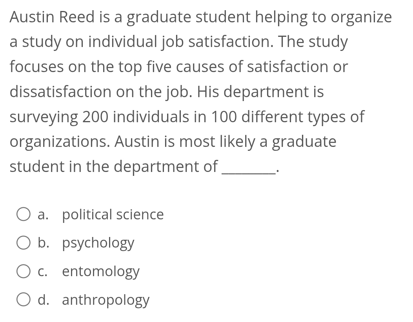Click the 'a.' option letter
This screenshot has width=413, height=322.
click(43, 215)
